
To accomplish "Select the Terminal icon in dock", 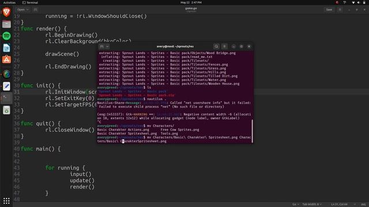I will click(6, 98).
